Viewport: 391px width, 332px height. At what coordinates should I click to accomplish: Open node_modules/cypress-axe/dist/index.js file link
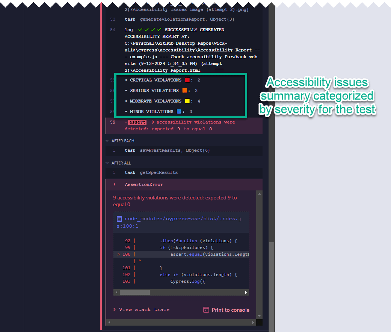click(x=179, y=222)
